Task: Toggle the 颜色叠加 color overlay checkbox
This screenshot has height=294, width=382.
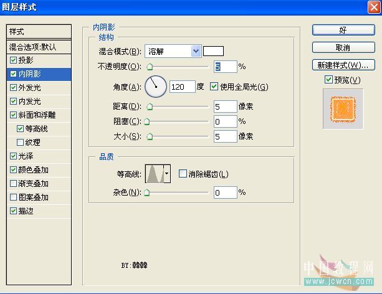Action: pyautogui.click(x=13, y=170)
